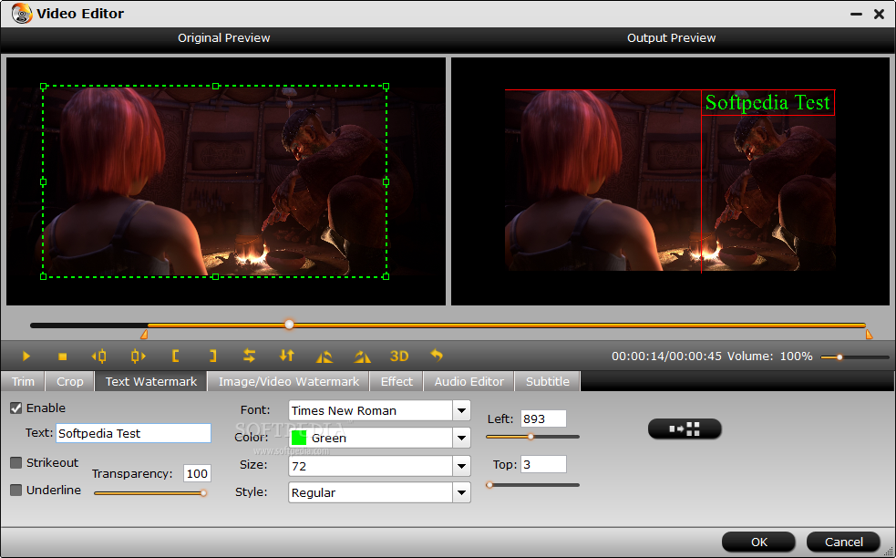Click the watermark Text input field
The height and width of the screenshot is (558, 896).
(133, 433)
